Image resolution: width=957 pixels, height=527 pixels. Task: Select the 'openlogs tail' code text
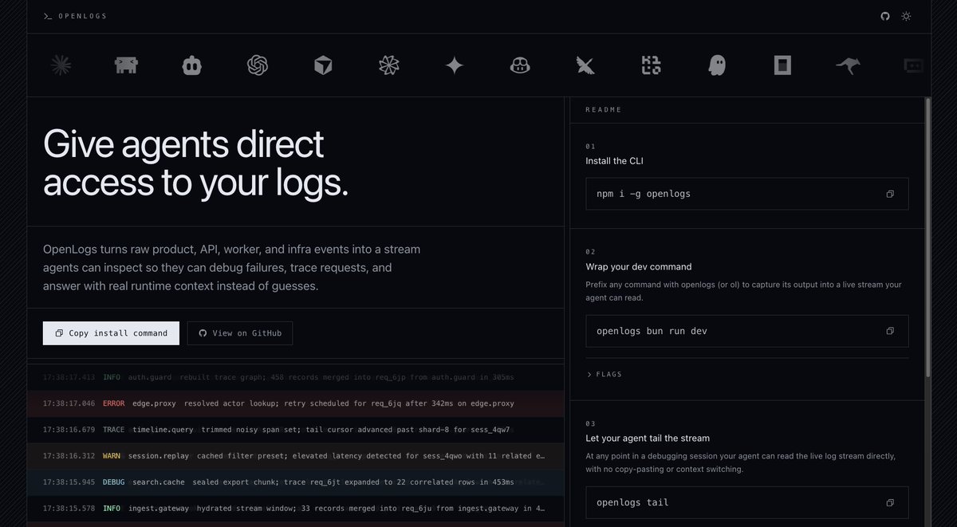[x=632, y=502]
